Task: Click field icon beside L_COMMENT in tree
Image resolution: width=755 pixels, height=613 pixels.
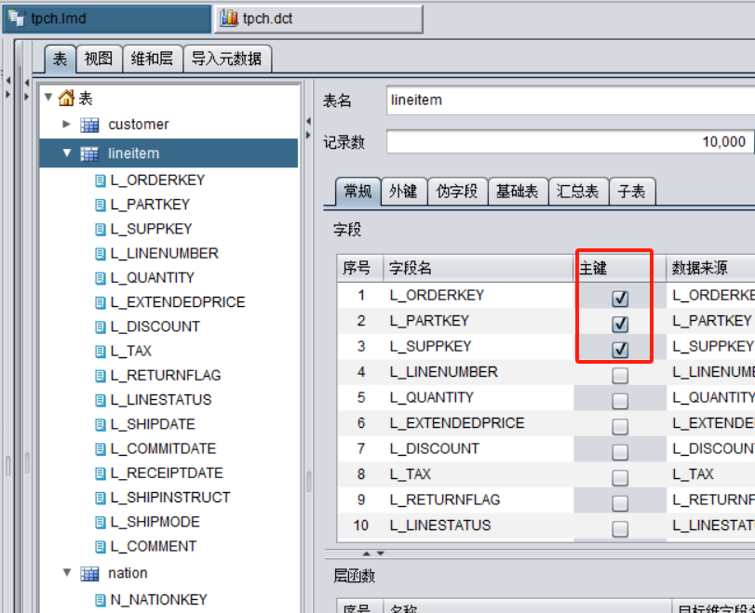Action: tap(101, 548)
